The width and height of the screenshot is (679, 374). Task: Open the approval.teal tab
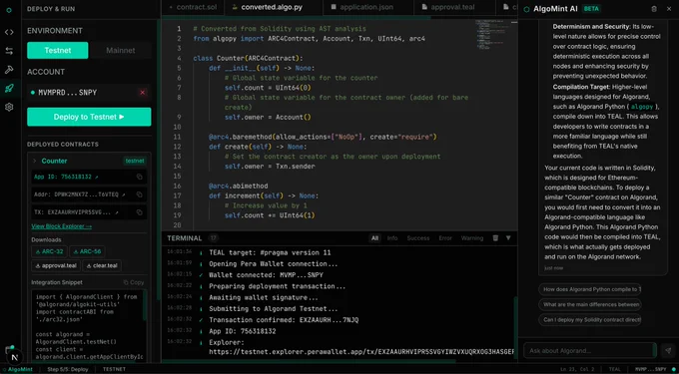454,7
